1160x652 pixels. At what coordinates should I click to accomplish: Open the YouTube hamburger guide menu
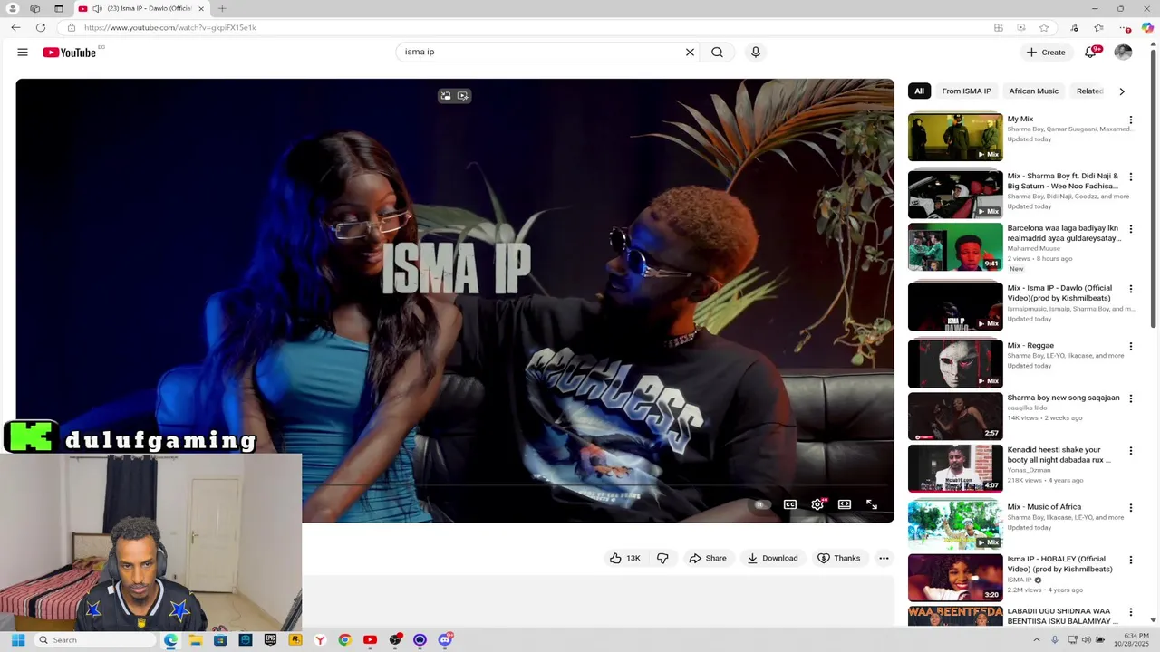click(x=23, y=53)
